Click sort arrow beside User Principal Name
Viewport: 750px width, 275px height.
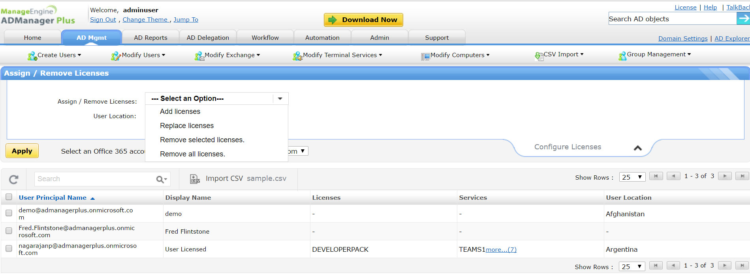(x=92, y=198)
